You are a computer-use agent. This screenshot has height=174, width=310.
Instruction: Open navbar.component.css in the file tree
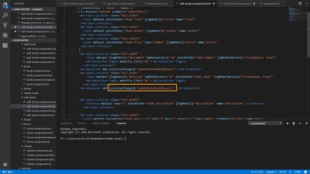40,150
